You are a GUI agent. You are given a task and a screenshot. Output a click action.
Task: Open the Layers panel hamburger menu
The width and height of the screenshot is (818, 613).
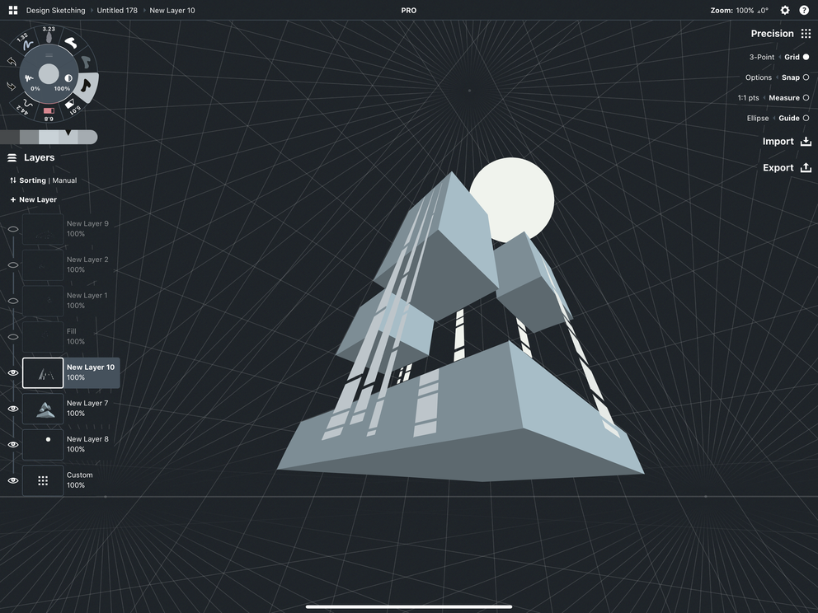point(12,157)
